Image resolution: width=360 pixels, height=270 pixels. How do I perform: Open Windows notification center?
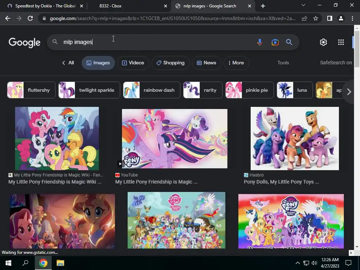pos(348,263)
